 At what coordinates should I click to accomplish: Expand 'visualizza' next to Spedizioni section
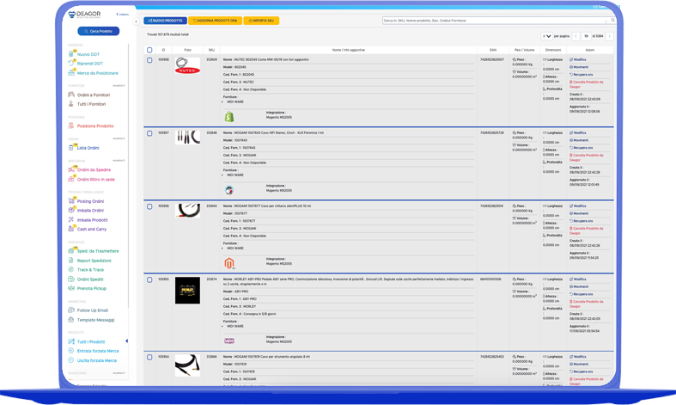click(119, 161)
